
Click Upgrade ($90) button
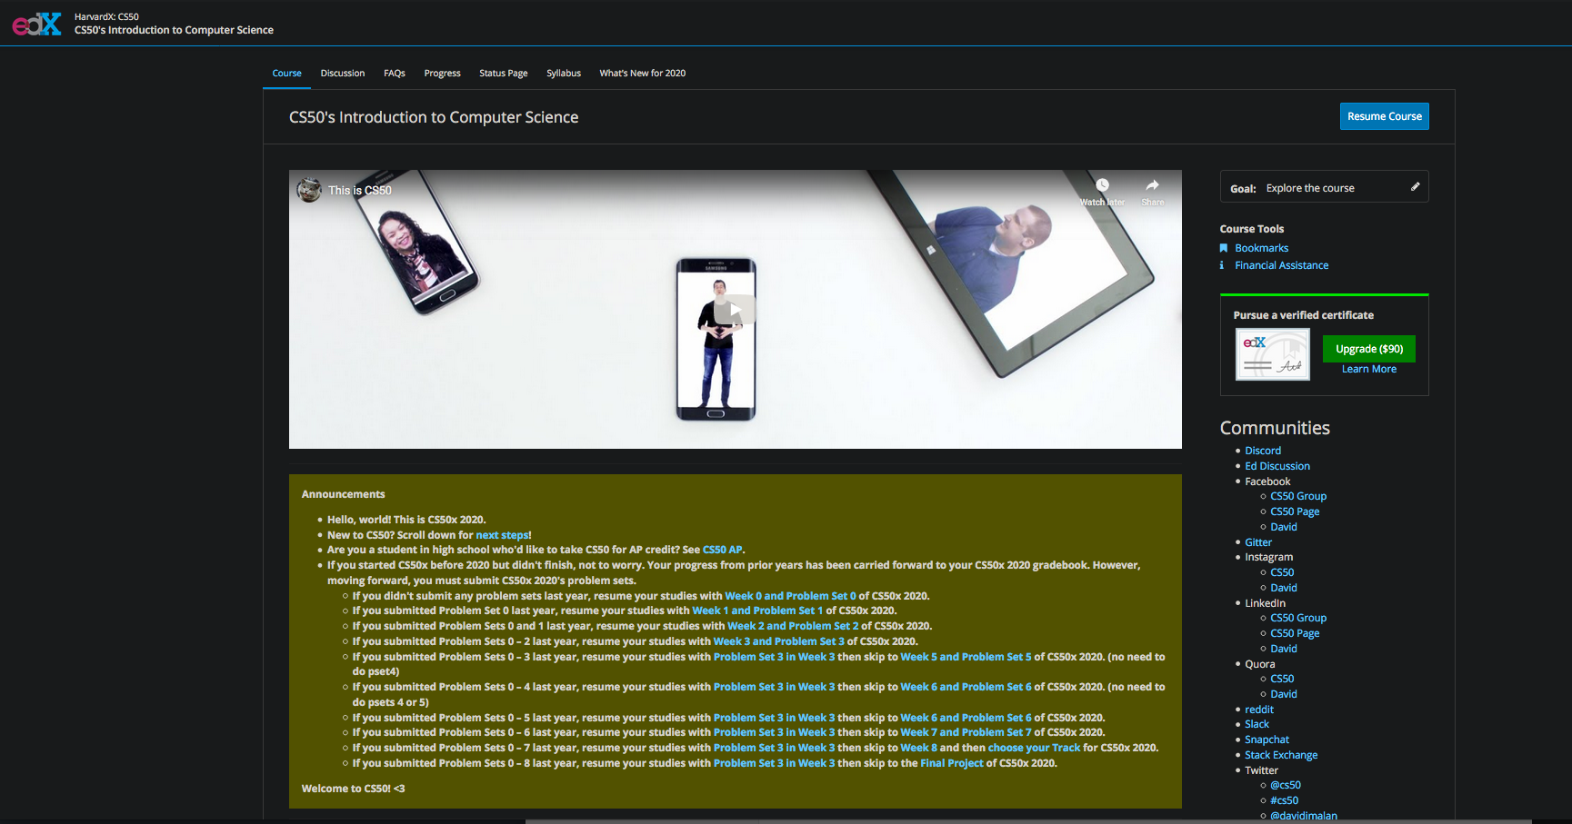point(1369,349)
